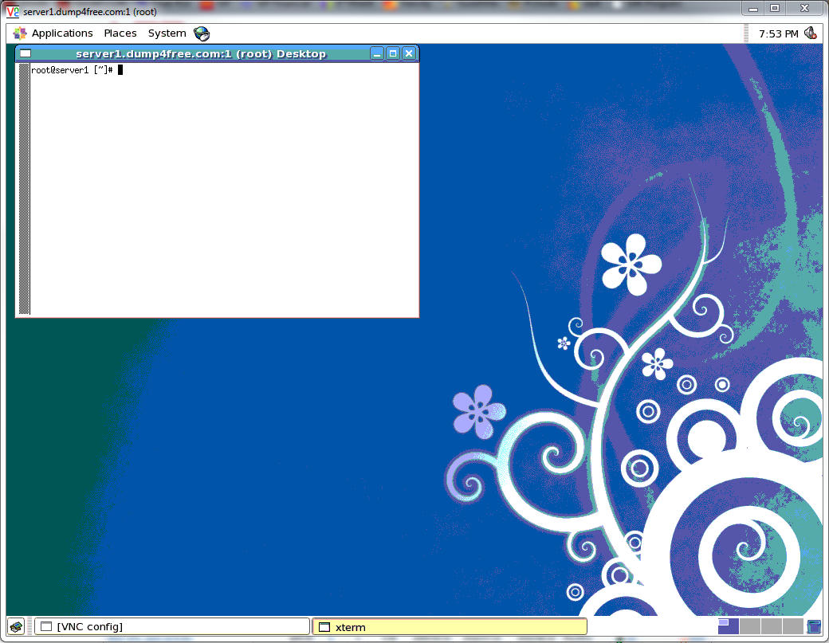This screenshot has height=643, width=829.
Task: Open the Applications menu
Action: tap(53, 33)
